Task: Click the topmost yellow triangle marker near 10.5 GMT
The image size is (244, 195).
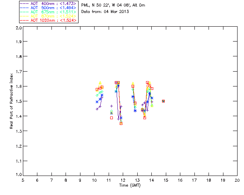Action: click(100, 82)
